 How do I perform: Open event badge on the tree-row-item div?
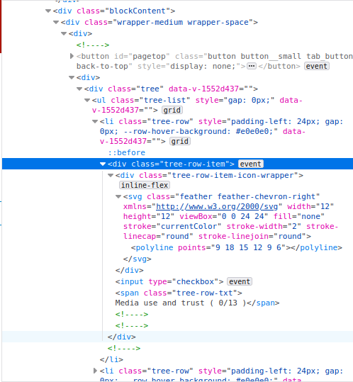click(251, 164)
